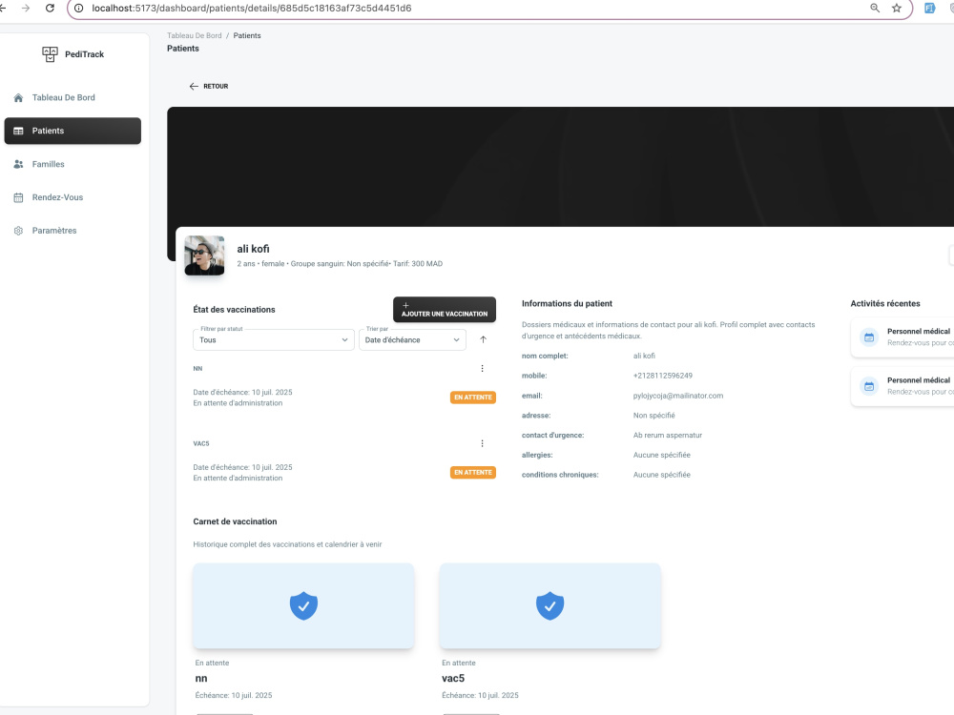
Task: Open Familles in the sidebar menu
Action: (x=73, y=164)
